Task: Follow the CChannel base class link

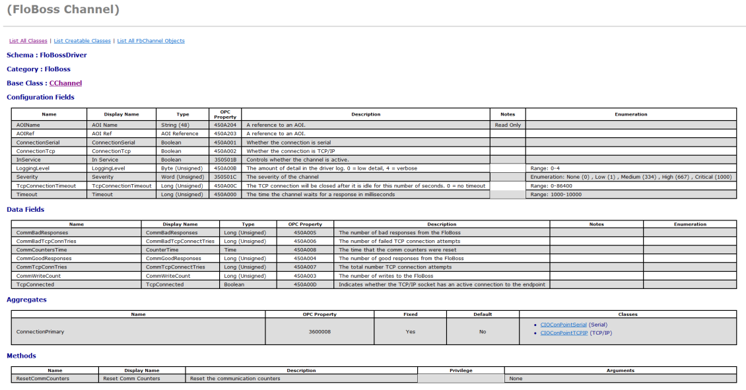Action: pyautogui.click(x=65, y=83)
